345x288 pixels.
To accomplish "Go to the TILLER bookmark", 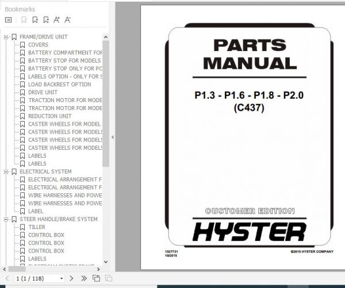I will [x=37, y=227].
